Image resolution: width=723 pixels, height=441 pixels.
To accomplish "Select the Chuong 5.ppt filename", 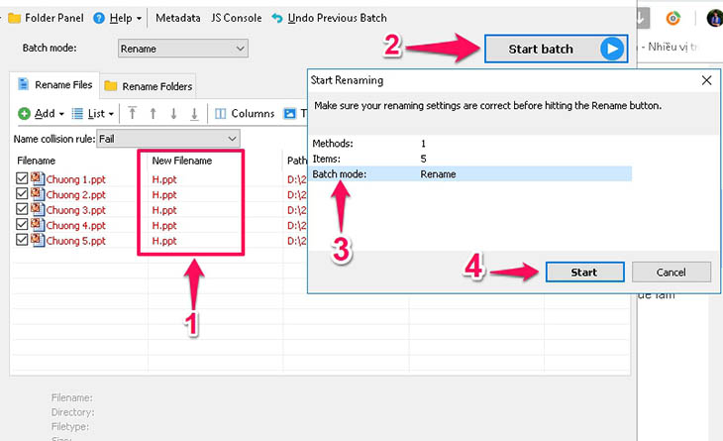I will tap(75, 241).
